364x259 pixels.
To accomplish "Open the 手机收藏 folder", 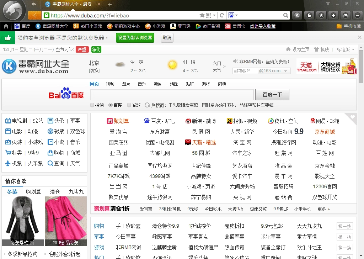I will point(349,26).
